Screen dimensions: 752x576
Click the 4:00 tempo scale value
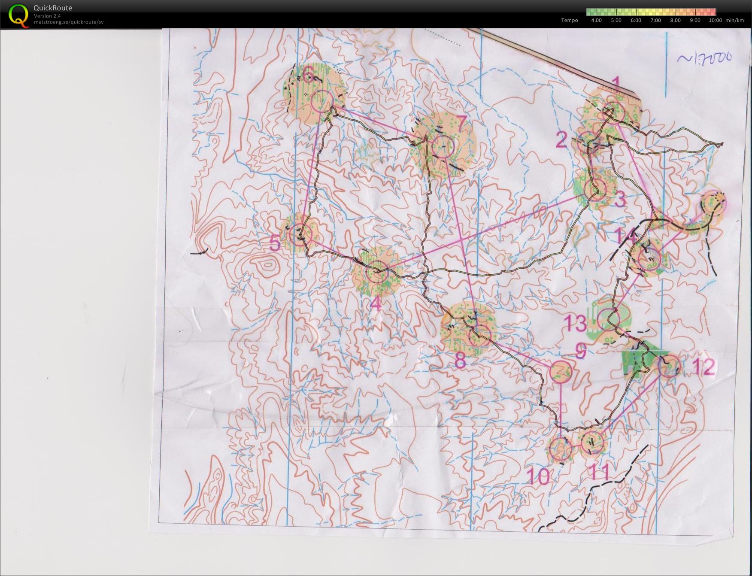click(596, 20)
